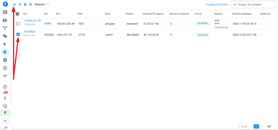The height and width of the screenshot is (130, 278).
Task: Open the help question mark icon
Action: [5, 87]
